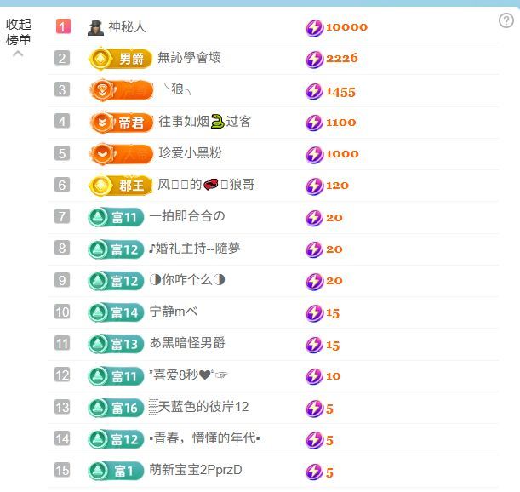
Task: Click the 神秘人 mystery user avatar icon
Action: [95, 27]
